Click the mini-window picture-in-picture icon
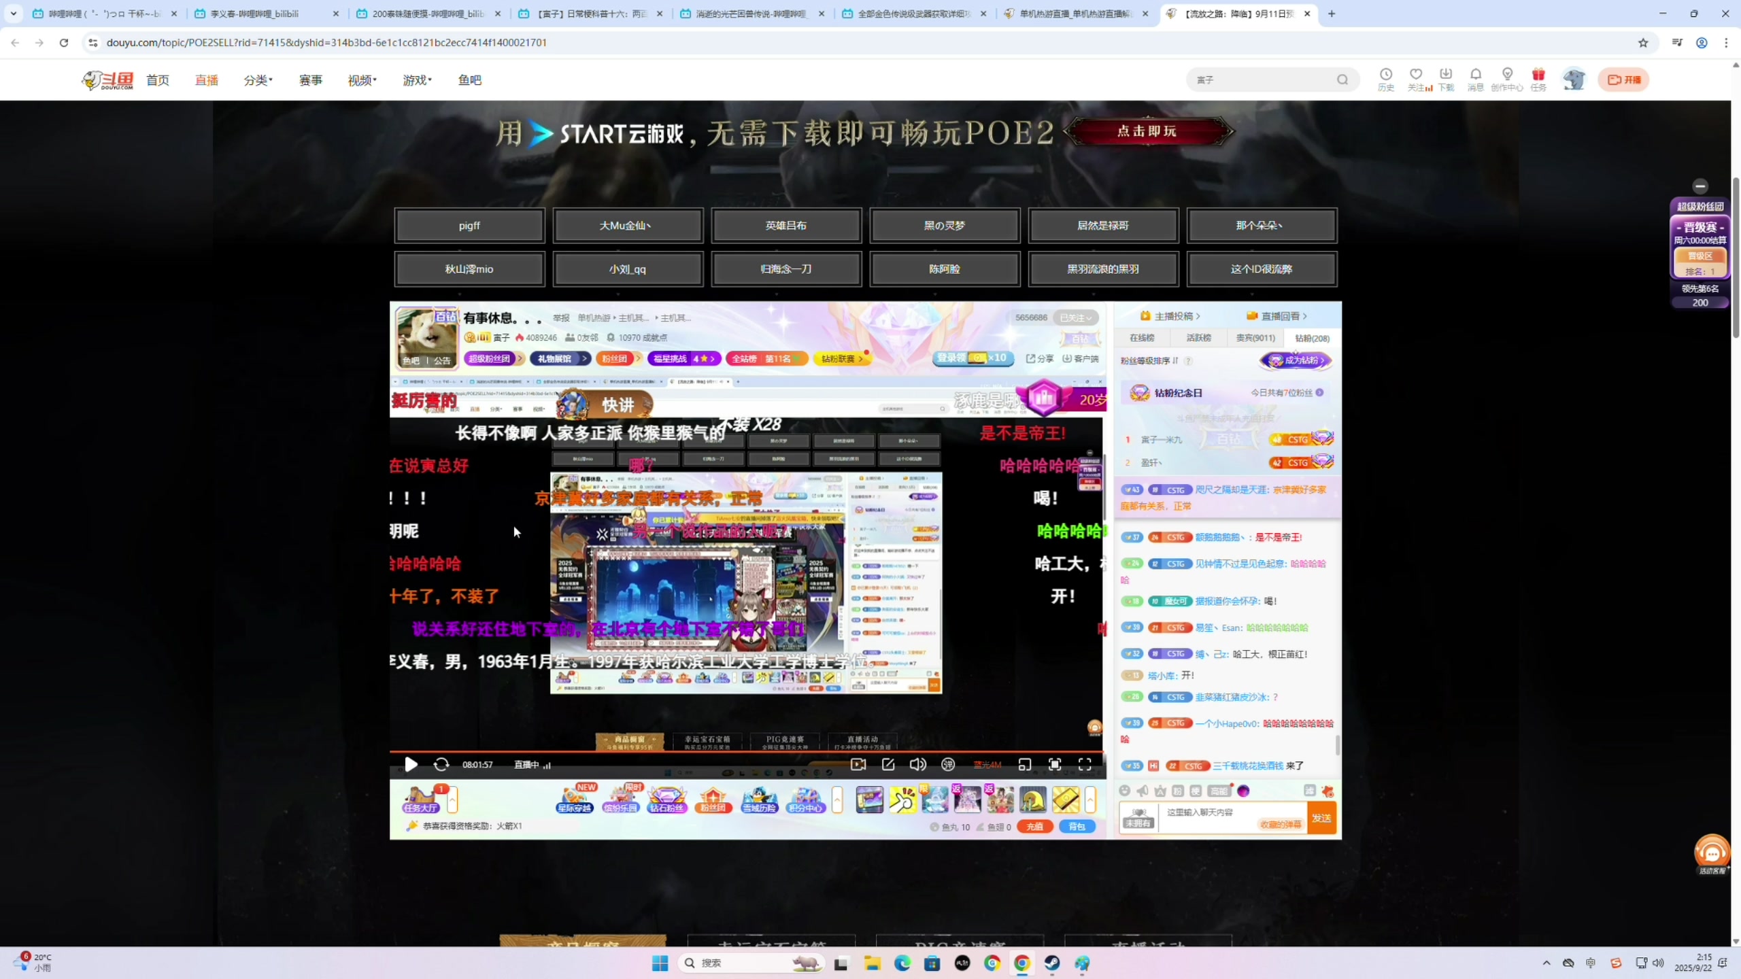Image resolution: width=1741 pixels, height=979 pixels. [1025, 764]
